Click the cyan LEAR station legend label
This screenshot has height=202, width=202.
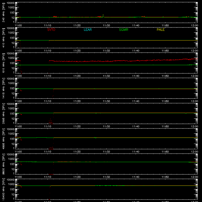(x=88, y=30)
